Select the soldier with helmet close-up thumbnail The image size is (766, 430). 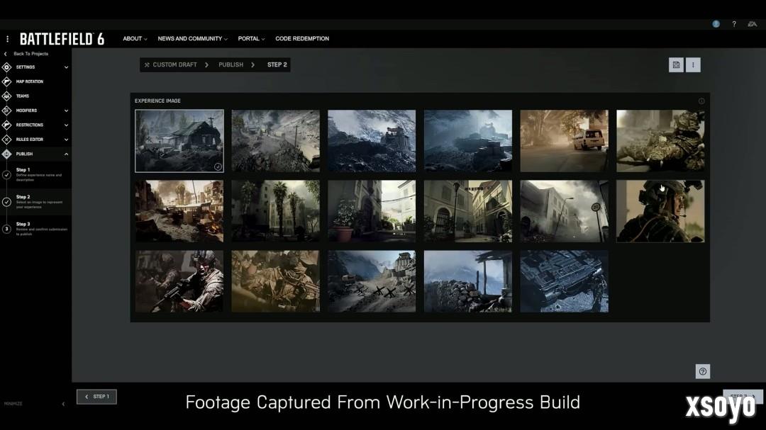(660, 211)
